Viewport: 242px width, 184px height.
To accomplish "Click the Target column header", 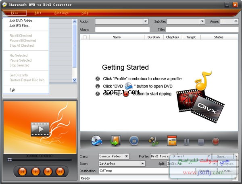I will [x=191, y=37].
